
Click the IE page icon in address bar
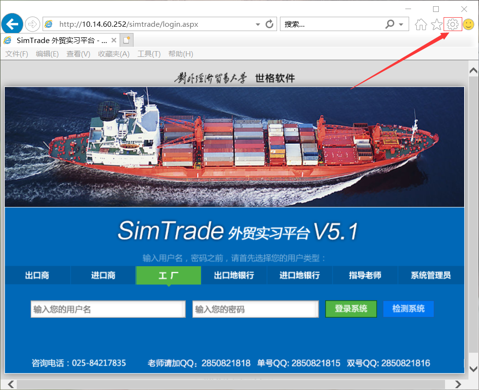click(49, 24)
